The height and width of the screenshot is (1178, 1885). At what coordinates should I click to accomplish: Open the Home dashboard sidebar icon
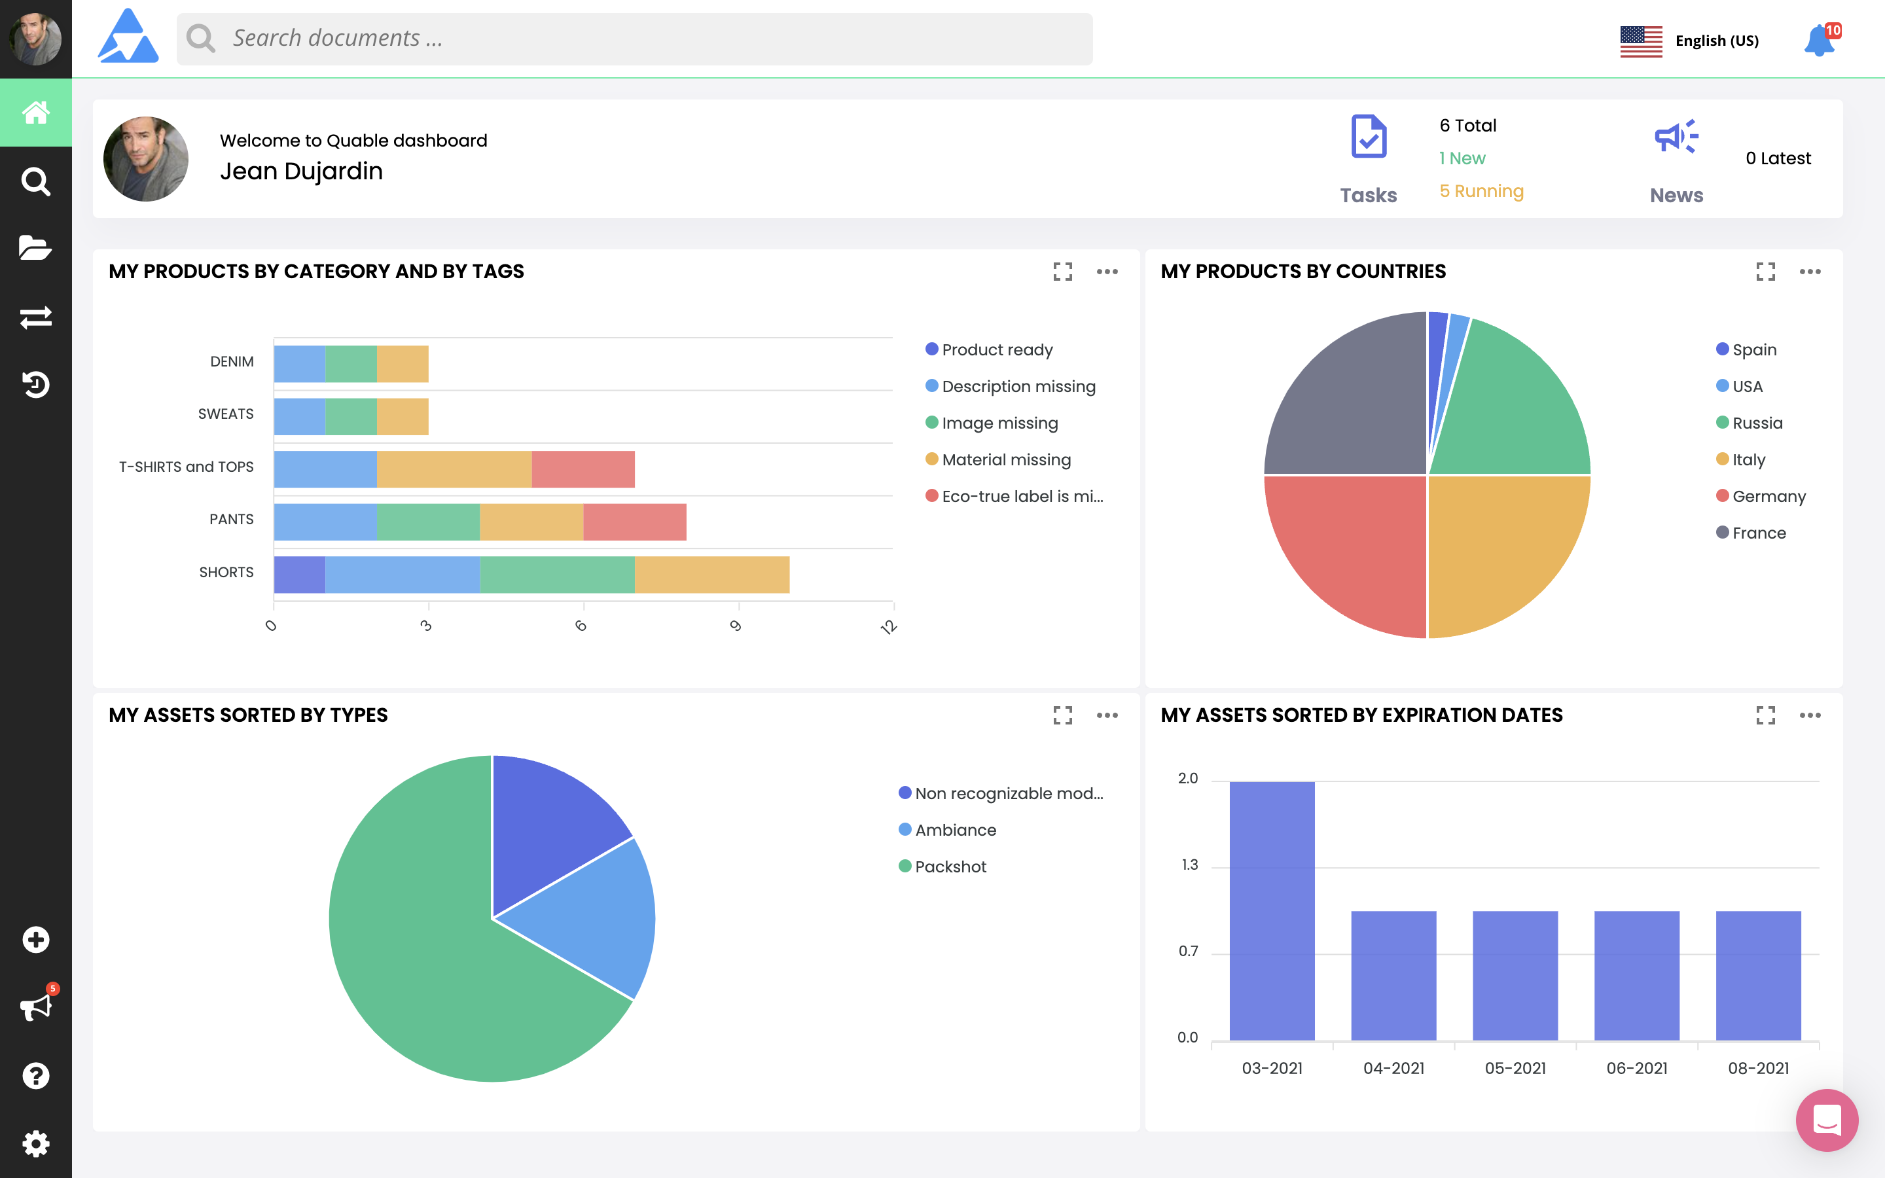click(36, 113)
